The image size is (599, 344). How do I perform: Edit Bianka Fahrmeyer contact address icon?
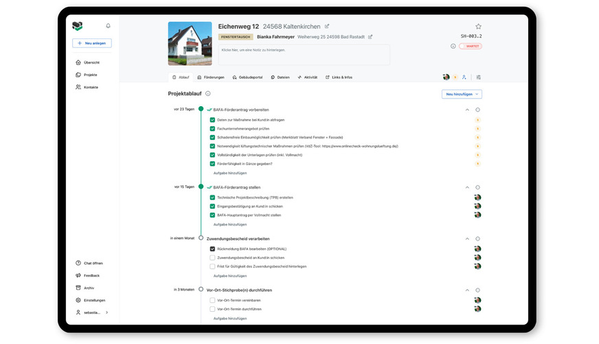click(370, 37)
